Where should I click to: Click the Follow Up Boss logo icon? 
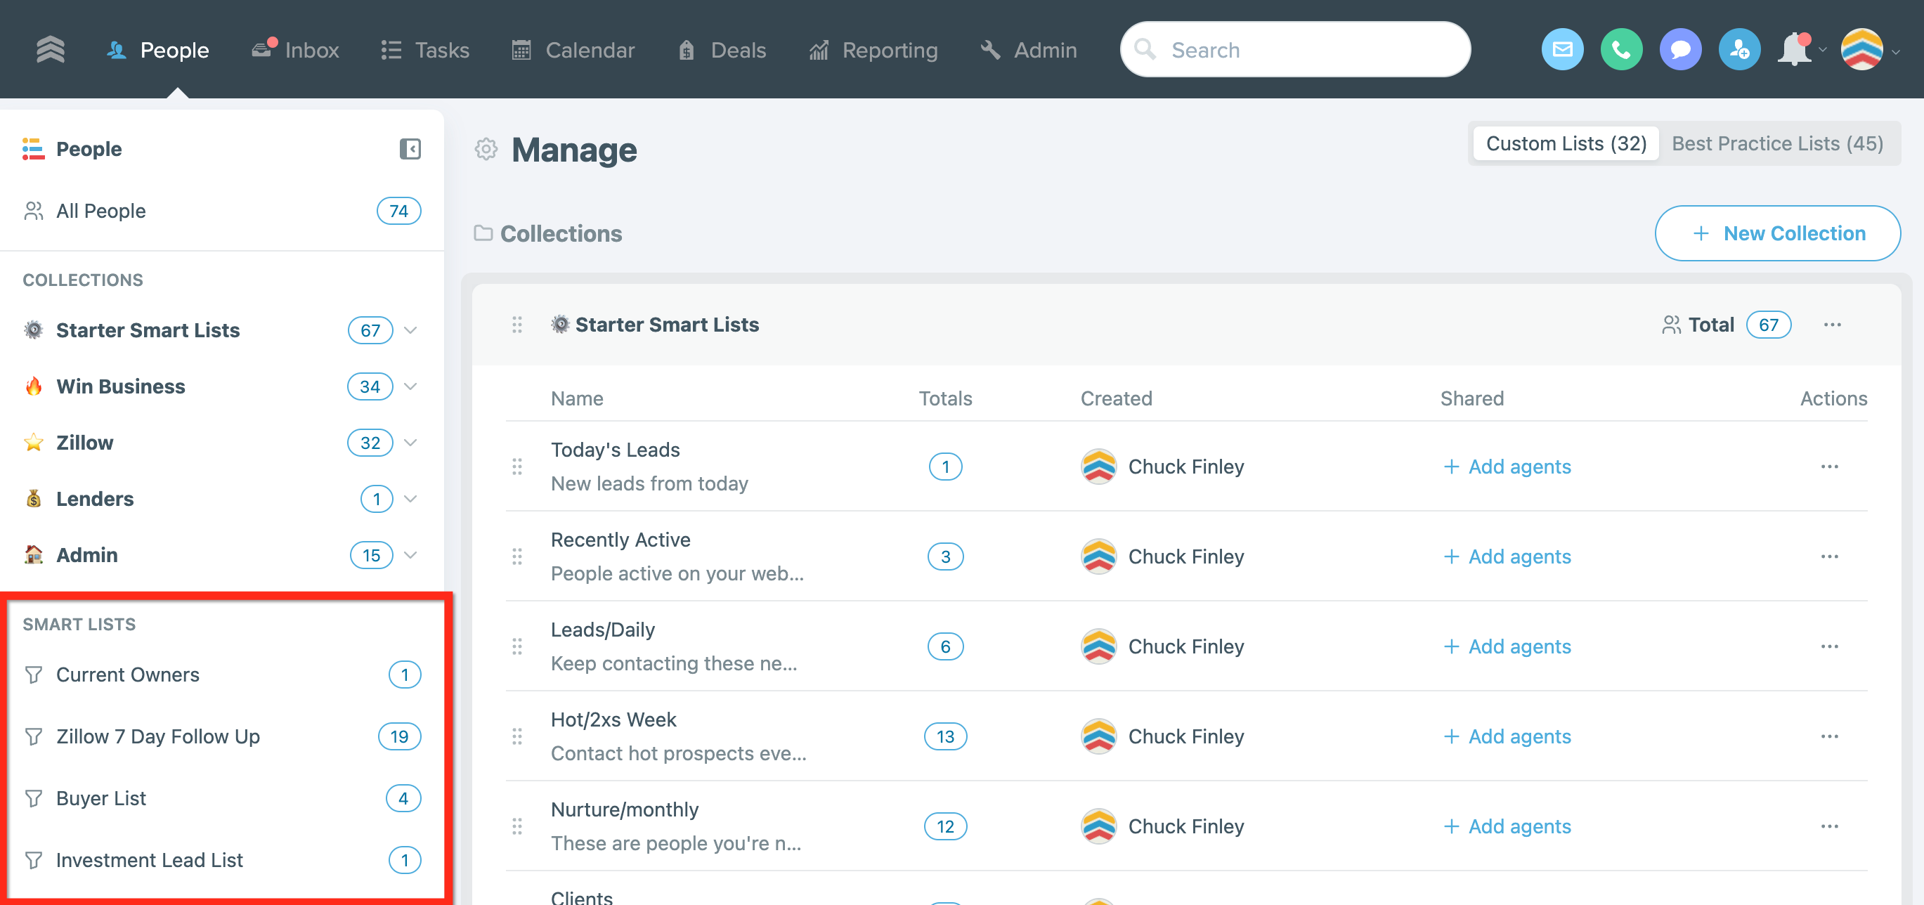click(50, 50)
